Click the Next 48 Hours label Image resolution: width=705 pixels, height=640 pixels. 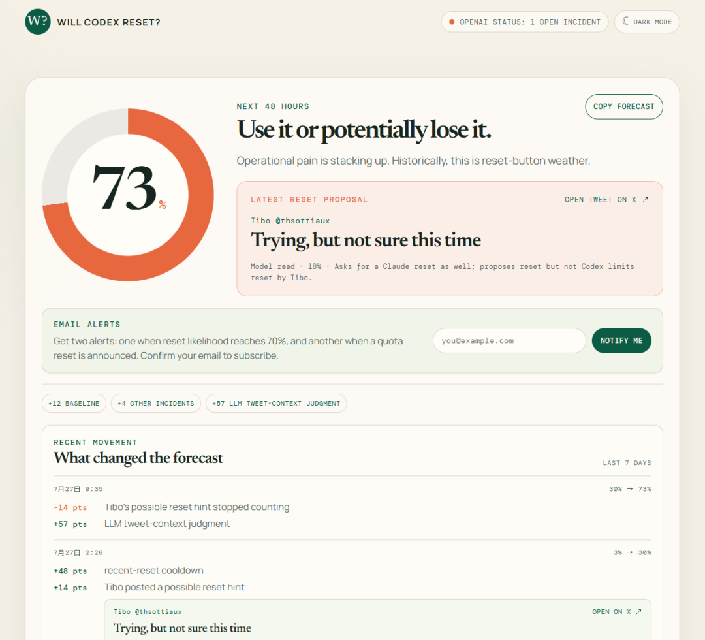coord(273,106)
